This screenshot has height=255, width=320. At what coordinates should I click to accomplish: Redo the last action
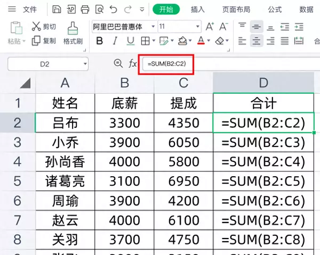point(128,10)
